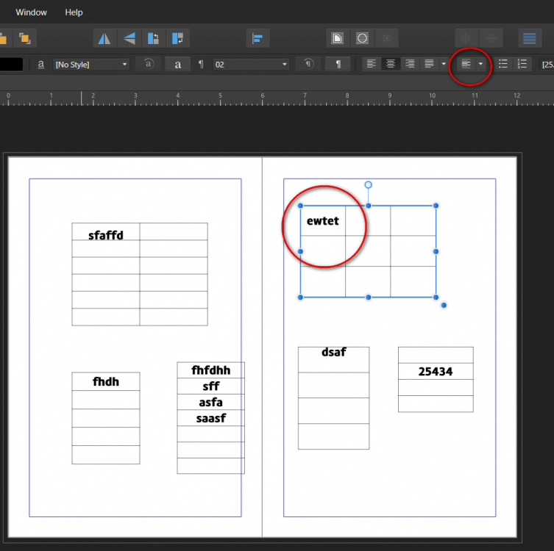Click the flip vertical icon
554x551 pixels.
129,38
